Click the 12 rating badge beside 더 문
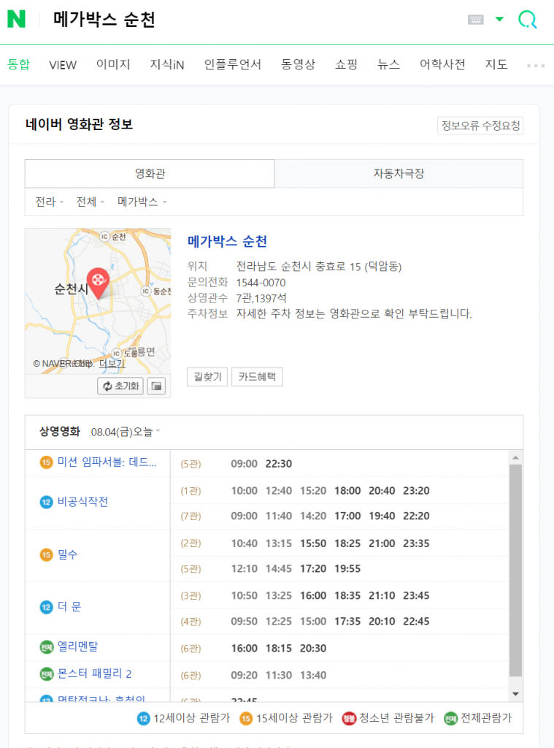 point(46,607)
